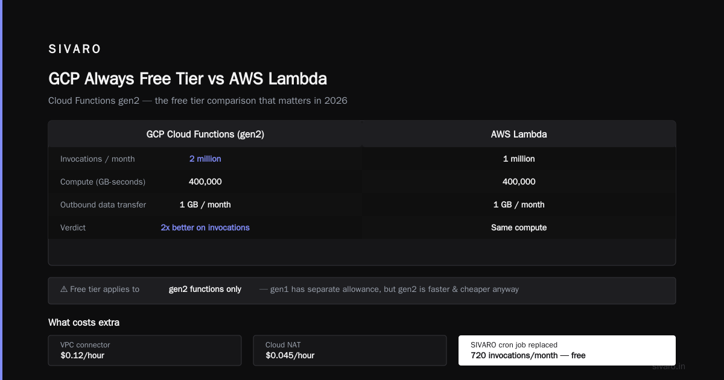Select the 'AWS Lambda' column header
The height and width of the screenshot is (380, 724).
point(519,135)
